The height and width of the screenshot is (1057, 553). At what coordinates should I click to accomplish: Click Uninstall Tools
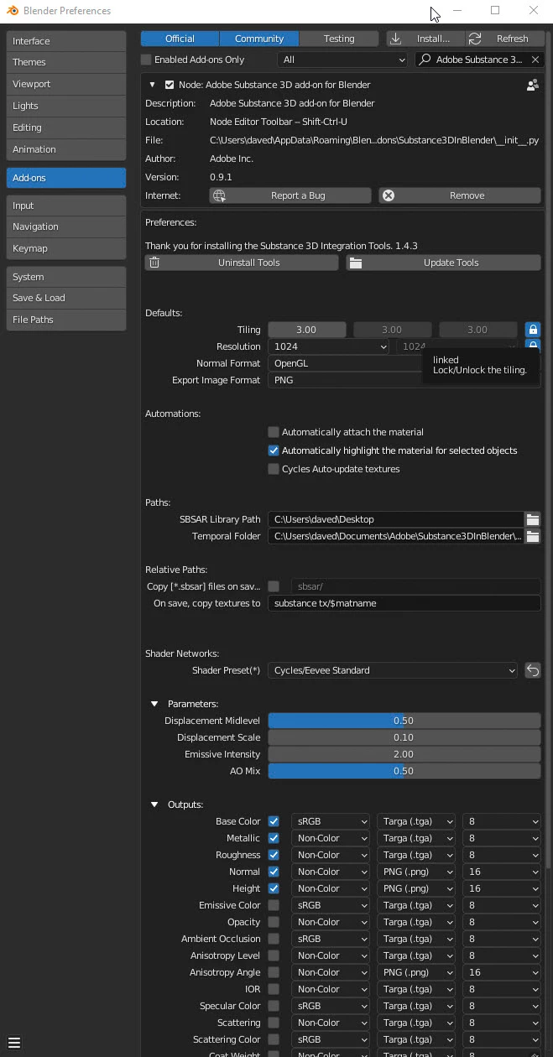242,263
